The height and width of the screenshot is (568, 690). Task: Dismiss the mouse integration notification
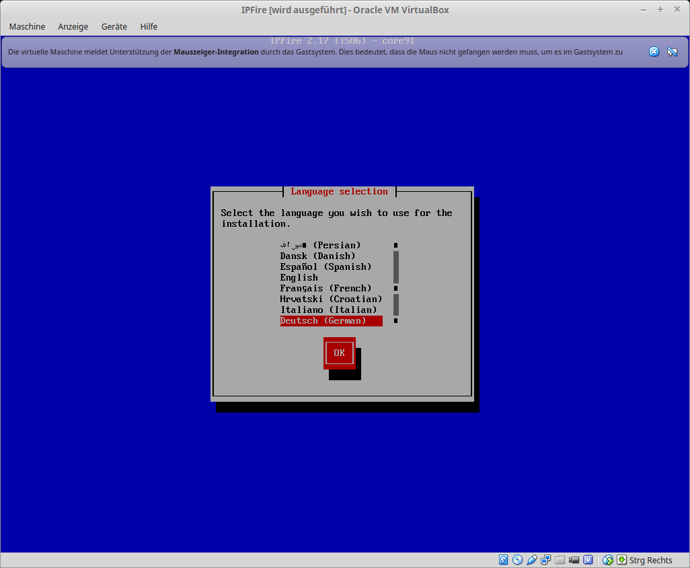pyautogui.click(x=654, y=52)
